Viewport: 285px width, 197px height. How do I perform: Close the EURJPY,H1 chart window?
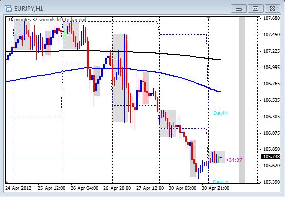point(272,9)
